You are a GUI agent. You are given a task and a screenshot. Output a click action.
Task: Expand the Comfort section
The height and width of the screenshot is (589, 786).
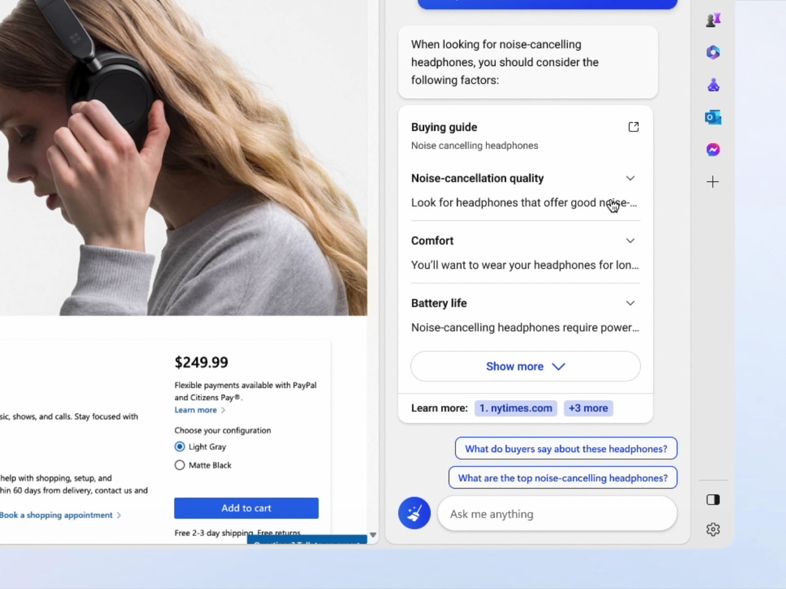pos(630,241)
